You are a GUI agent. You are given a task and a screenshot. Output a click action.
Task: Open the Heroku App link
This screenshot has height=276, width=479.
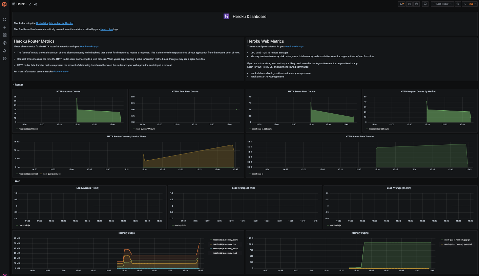point(107,29)
